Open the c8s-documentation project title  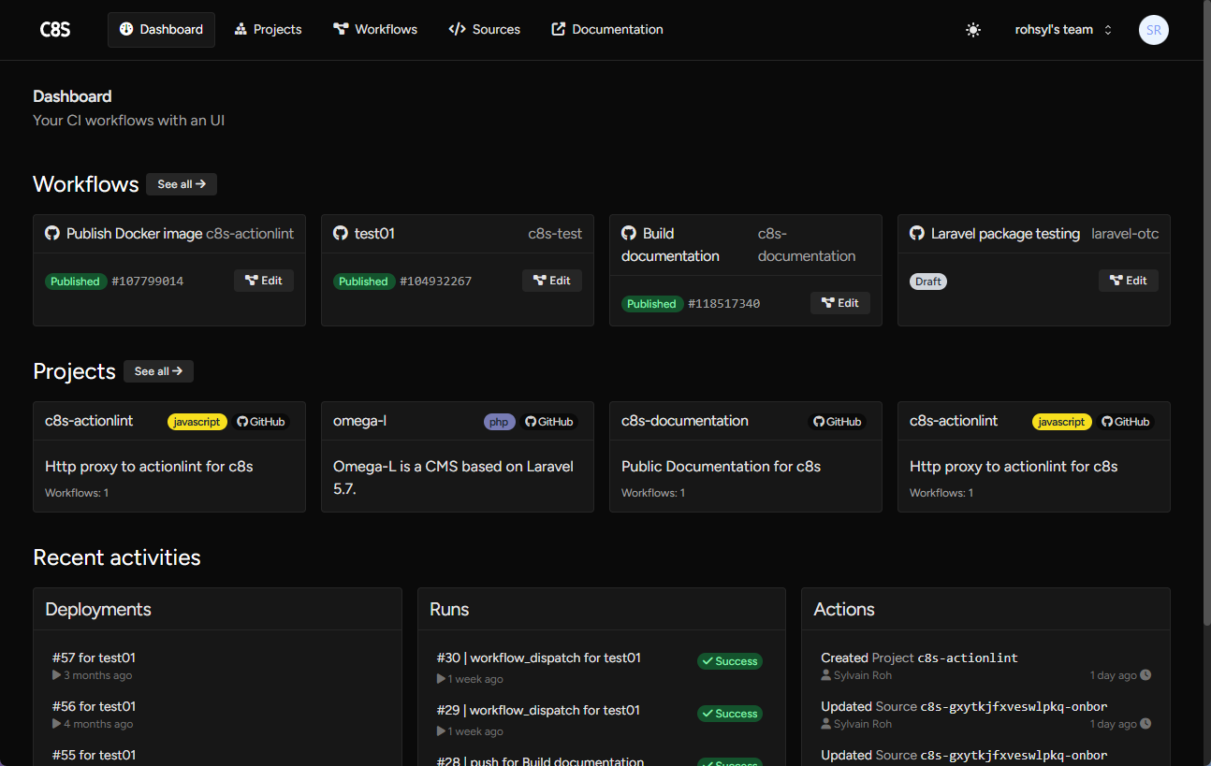pos(685,421)
